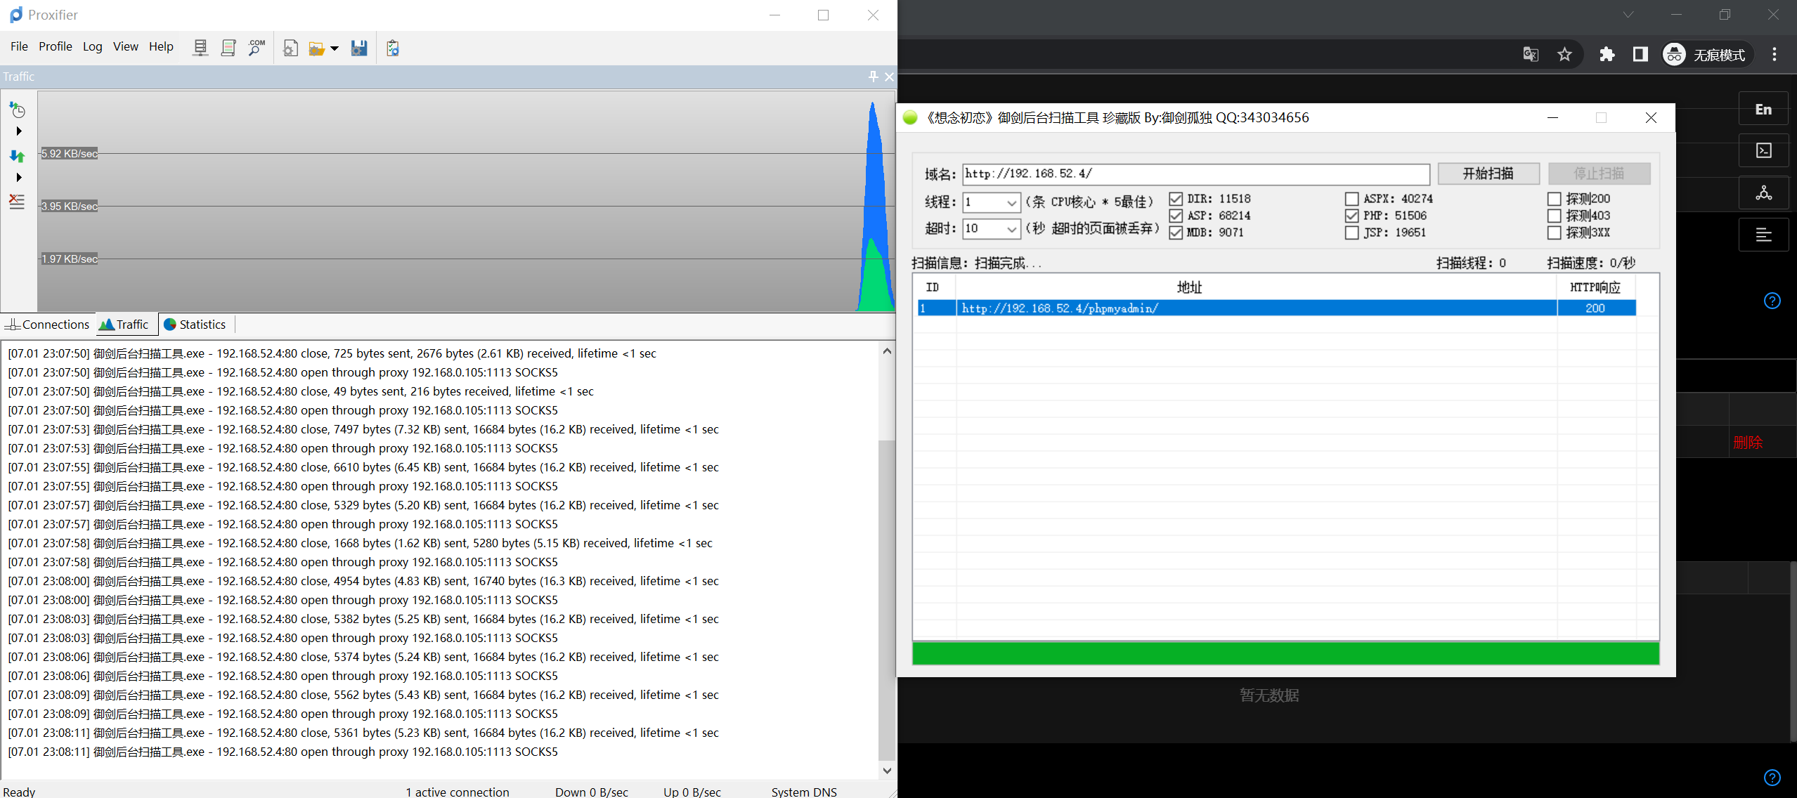Click the browser tab search chevron
Image resolution: width=1797 pixels, height=798 pixels.
[1628, 15]
